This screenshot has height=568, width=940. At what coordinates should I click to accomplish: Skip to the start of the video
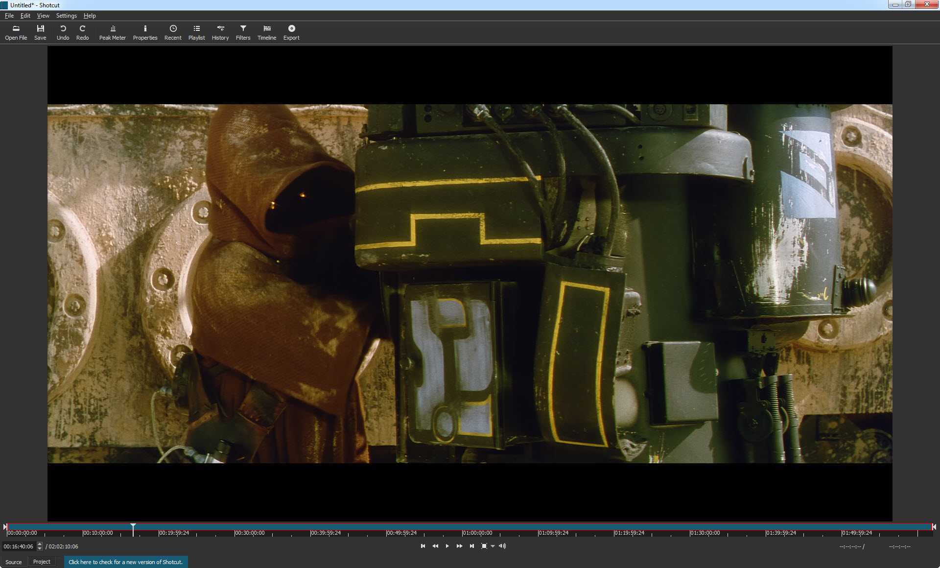[x=423, y=546]
